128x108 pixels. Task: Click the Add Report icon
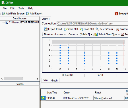tap(28, 13)
